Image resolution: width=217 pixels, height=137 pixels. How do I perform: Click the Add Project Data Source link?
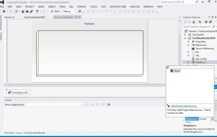pos(184,106)
